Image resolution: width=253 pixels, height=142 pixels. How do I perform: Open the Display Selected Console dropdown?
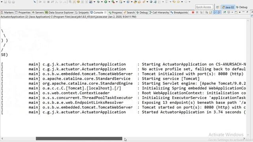point(232,12)
